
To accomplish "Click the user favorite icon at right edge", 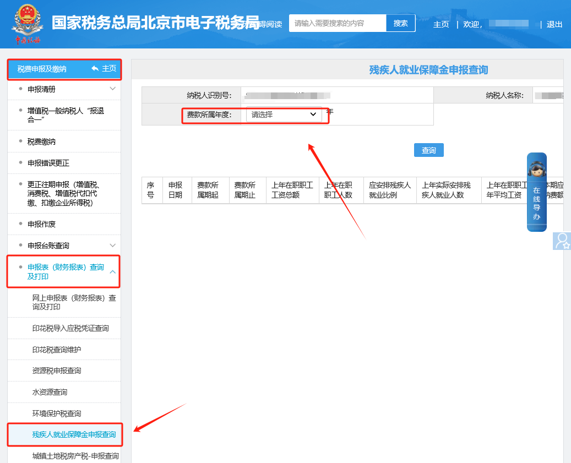I will click(562, 241).
